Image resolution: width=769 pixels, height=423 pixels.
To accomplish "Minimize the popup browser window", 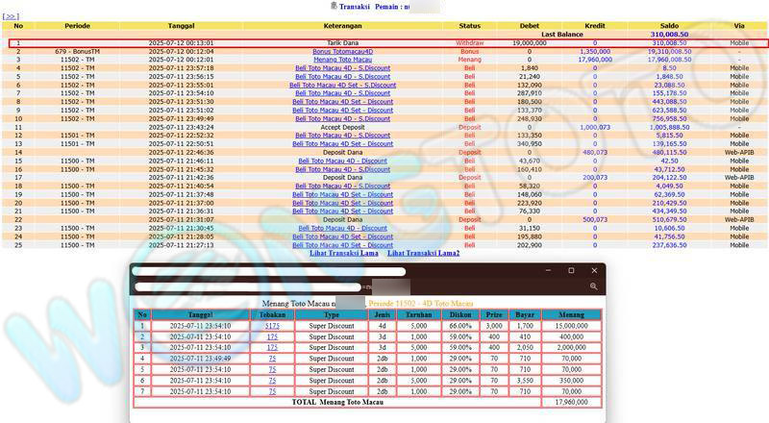I will [551, 271].
